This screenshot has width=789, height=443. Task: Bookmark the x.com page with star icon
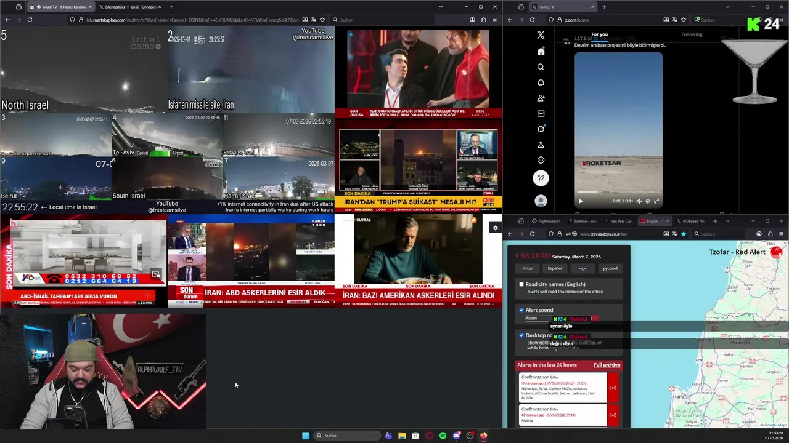coord(684,20)
